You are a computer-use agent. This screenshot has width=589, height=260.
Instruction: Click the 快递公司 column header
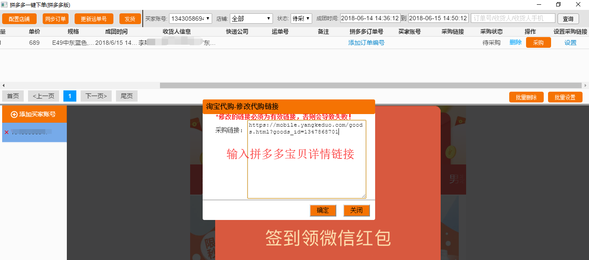237,32
